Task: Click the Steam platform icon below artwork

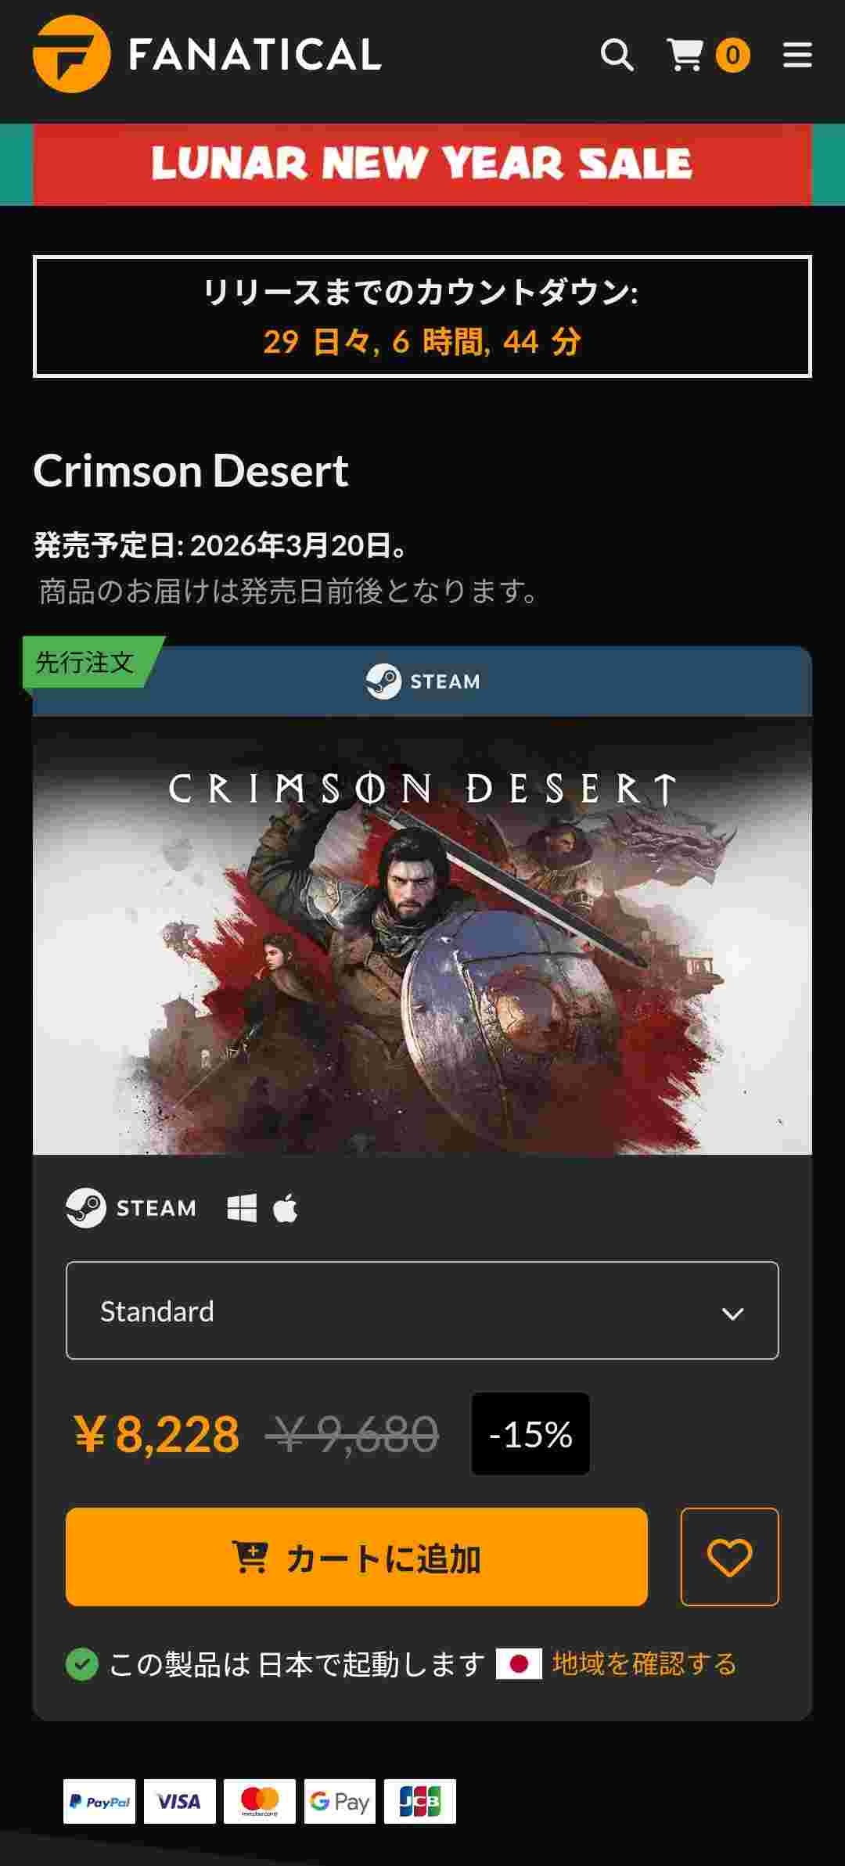Action: (x=131, y=1208)
